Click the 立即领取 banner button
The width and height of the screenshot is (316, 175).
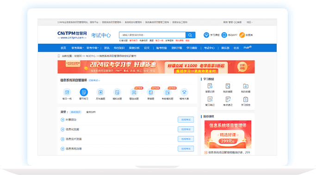[242, 67]
